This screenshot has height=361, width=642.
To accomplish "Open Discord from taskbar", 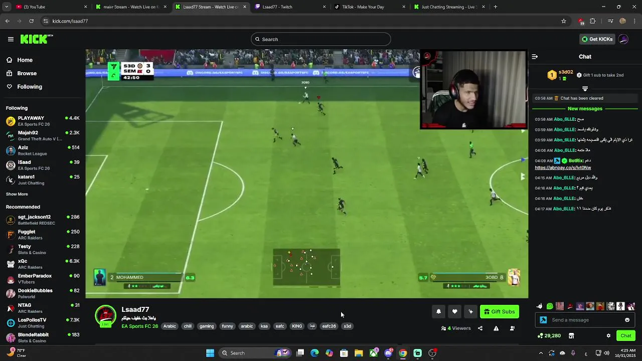I will pyautogui.click(x=388, y=353).
